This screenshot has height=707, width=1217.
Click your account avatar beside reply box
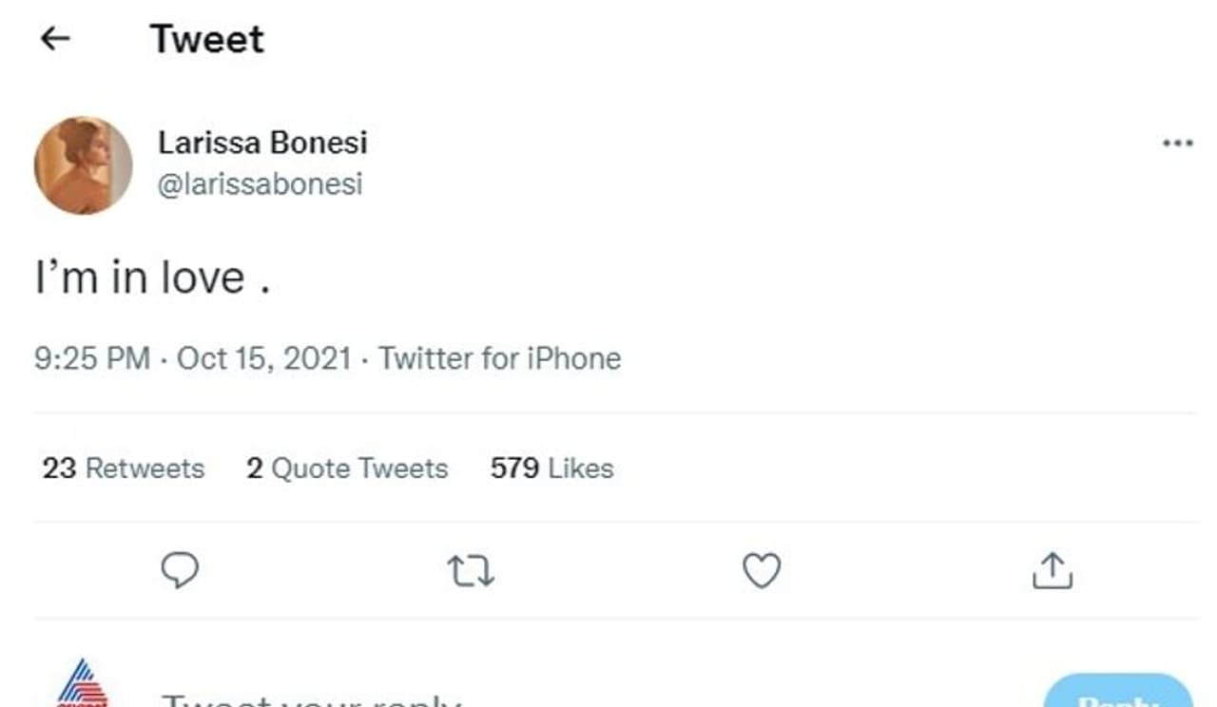[x=83, y=686]
